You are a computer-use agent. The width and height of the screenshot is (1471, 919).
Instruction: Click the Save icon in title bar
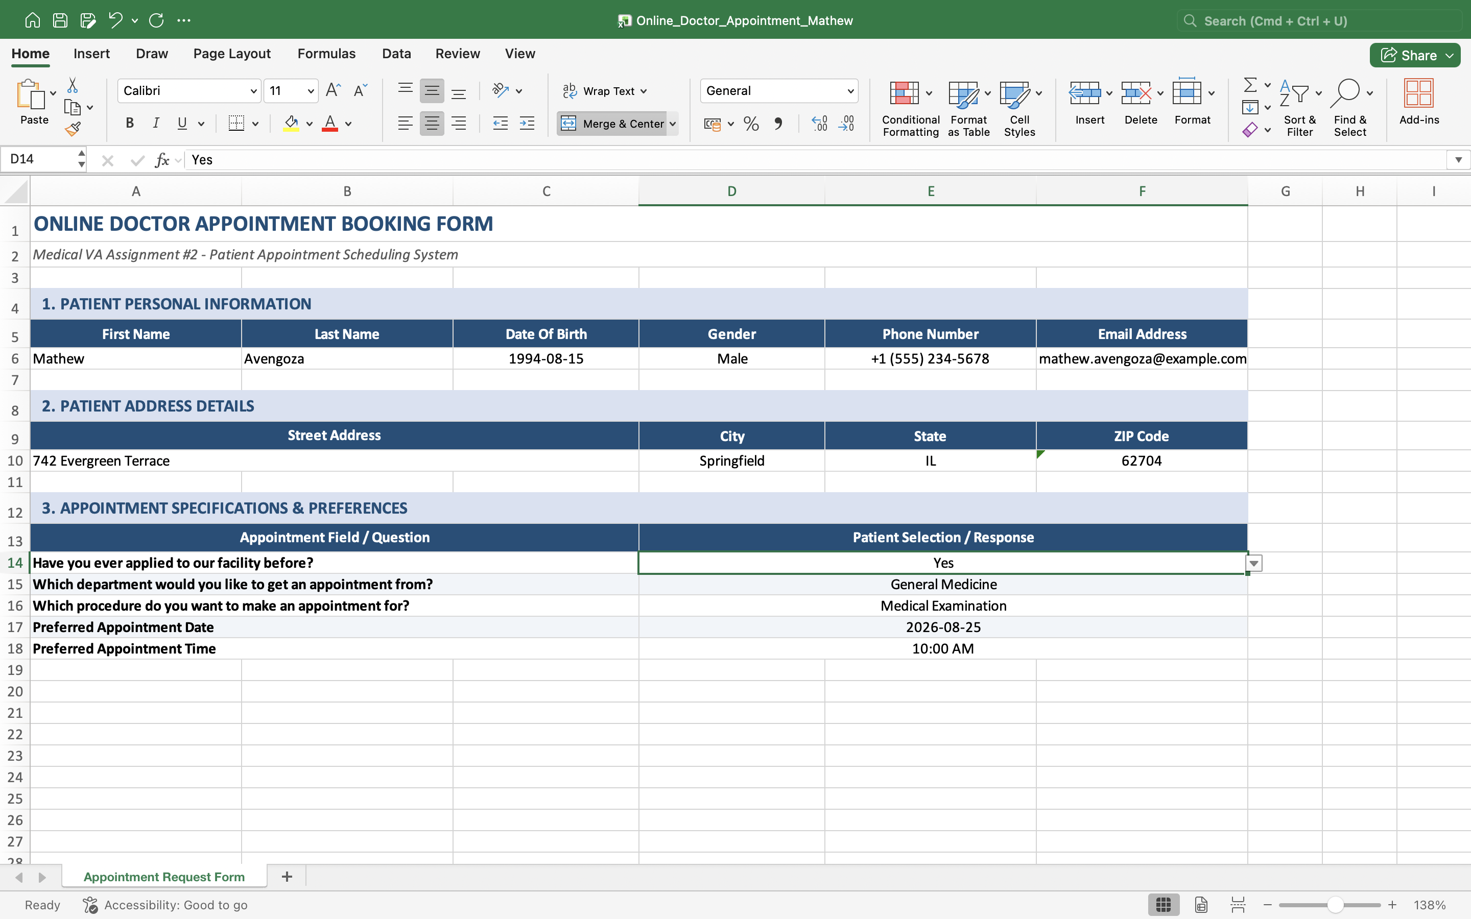[x=60, y=20]
